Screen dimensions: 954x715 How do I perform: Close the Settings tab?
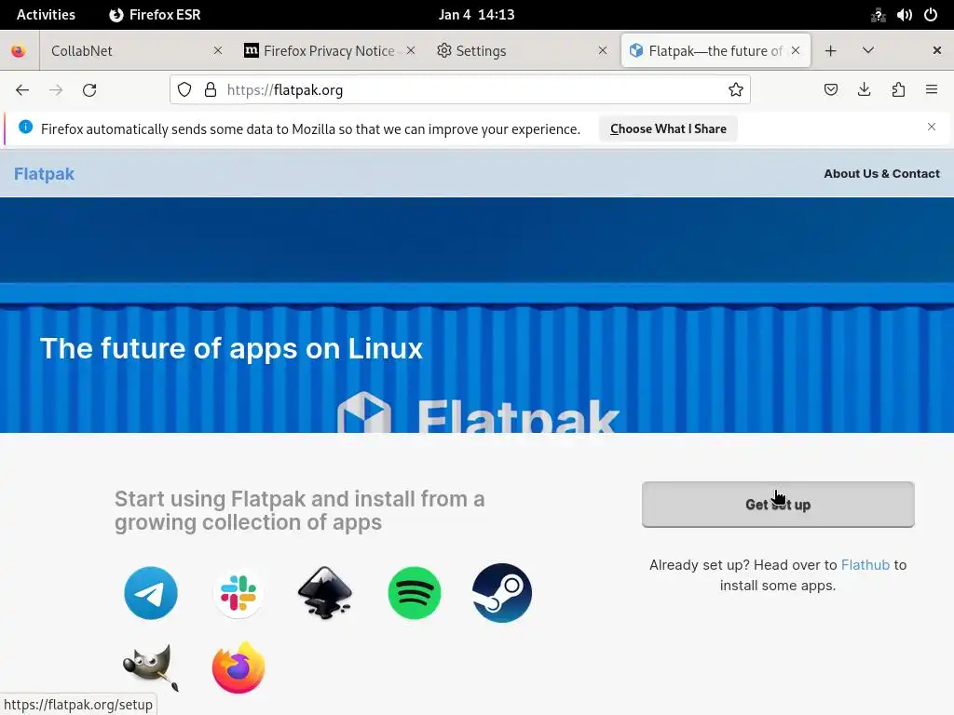tap(603, 50)
